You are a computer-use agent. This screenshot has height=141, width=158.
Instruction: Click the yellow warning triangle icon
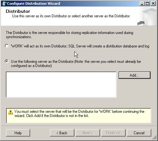tap(10, 112)
